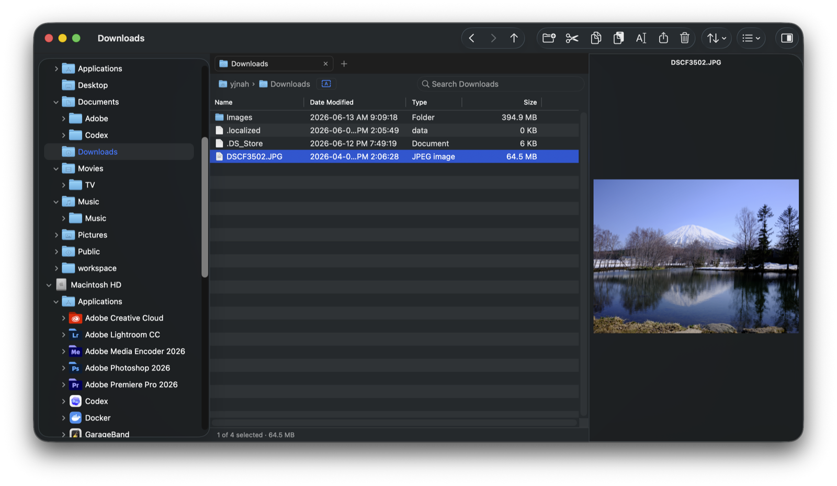Rename the selected file via text-cursor icon
837x486 pixels.
[x=641, y=38]
